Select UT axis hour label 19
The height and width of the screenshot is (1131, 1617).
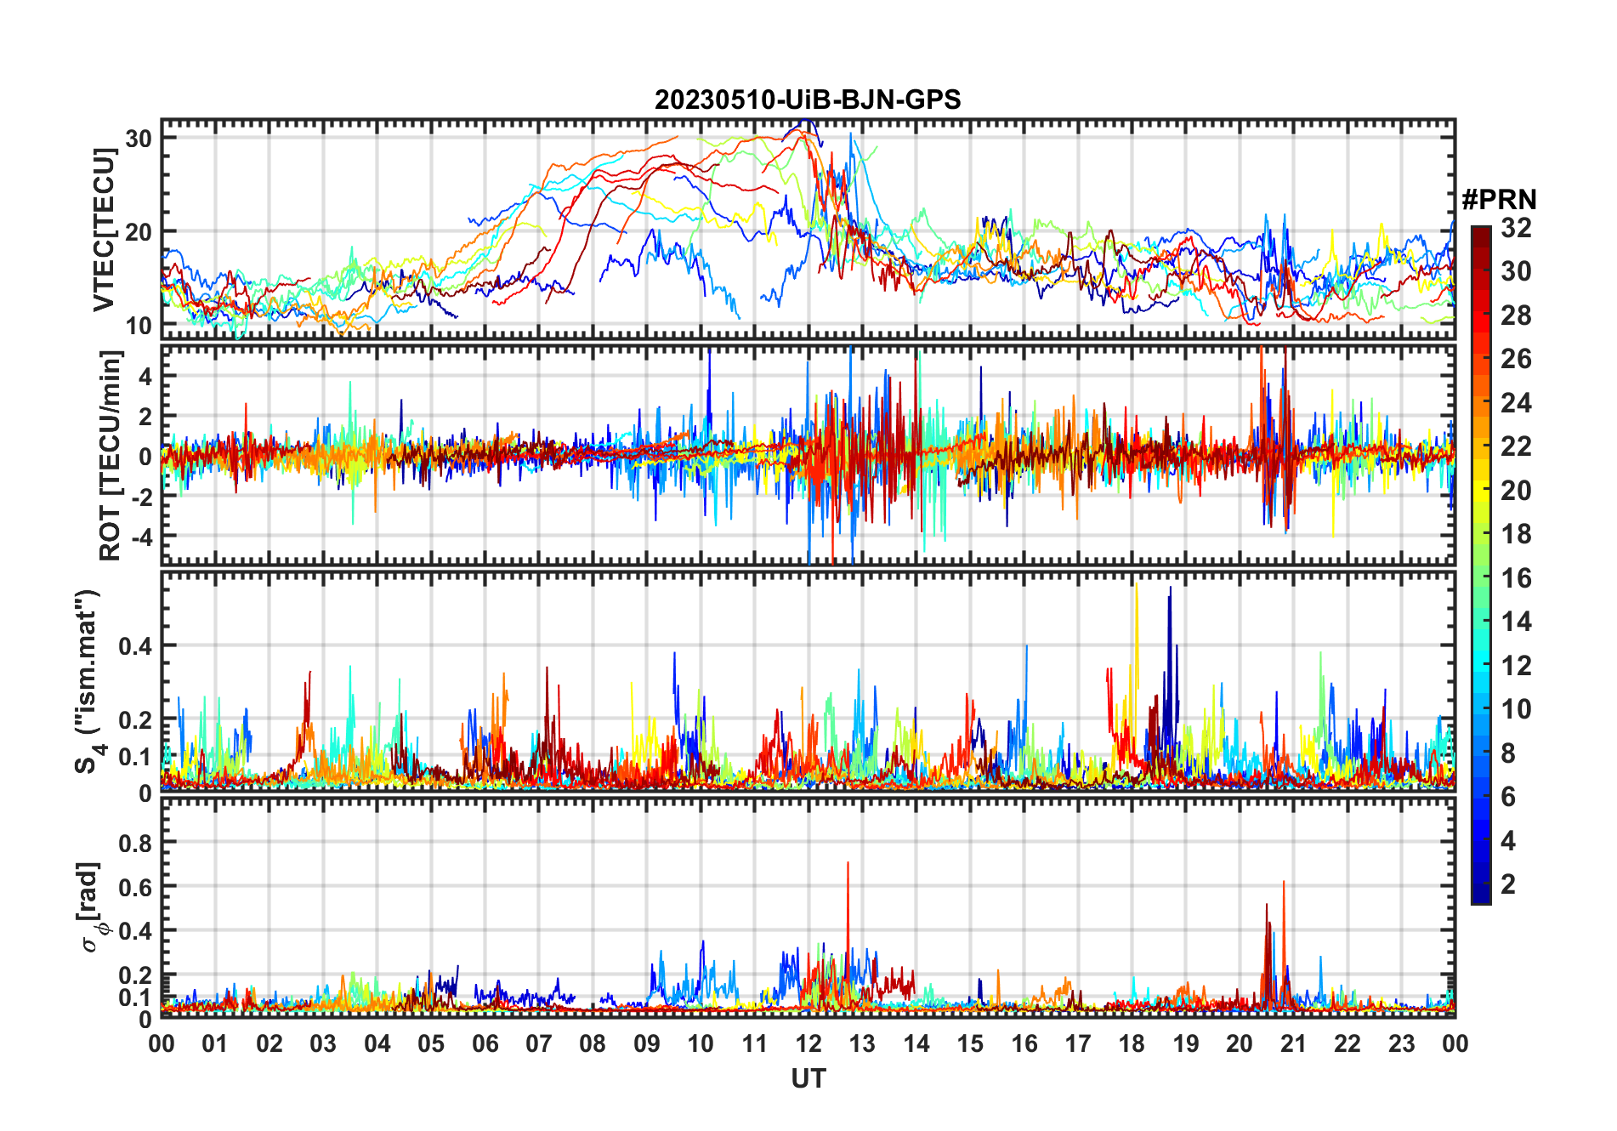[1186, 1044]
